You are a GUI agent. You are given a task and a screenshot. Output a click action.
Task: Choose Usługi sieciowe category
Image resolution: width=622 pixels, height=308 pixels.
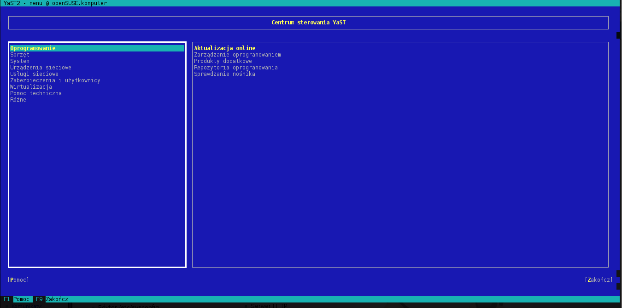click(34, 74)
